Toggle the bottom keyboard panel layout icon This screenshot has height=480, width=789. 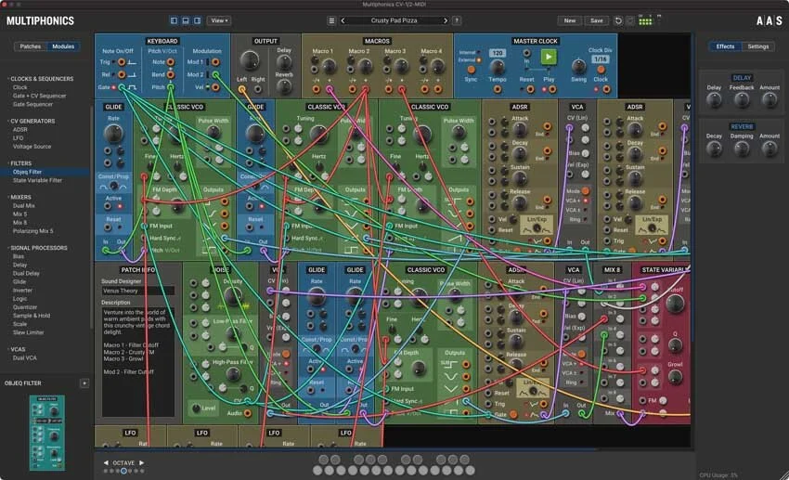pyautogui.click(x=186, y=20)
